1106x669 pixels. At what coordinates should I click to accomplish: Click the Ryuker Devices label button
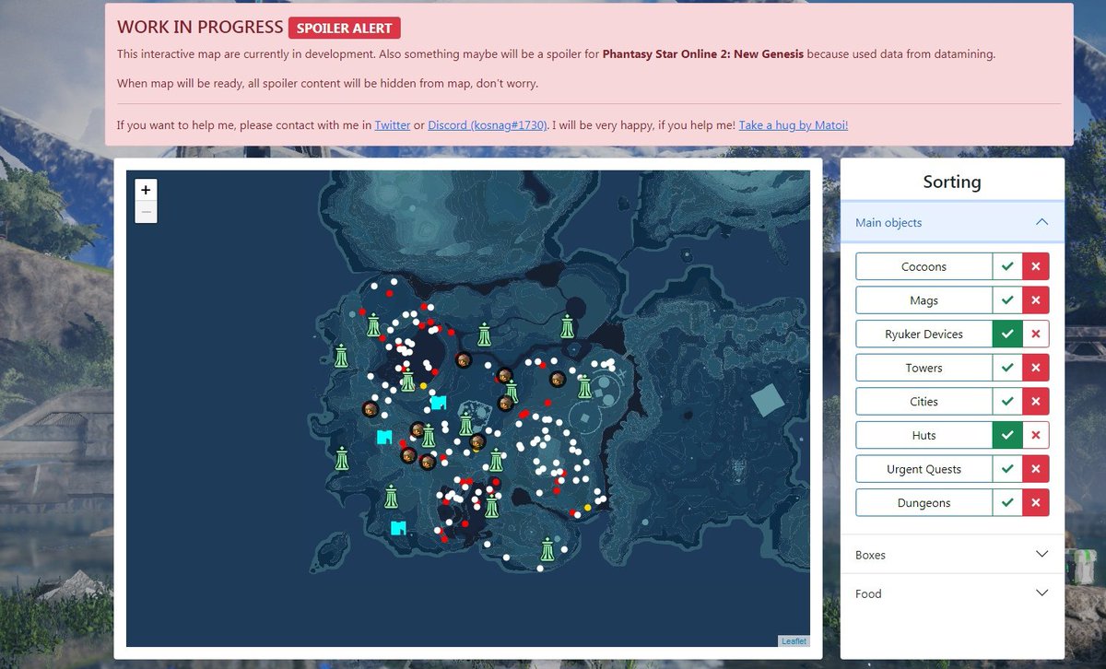point(924,334)
